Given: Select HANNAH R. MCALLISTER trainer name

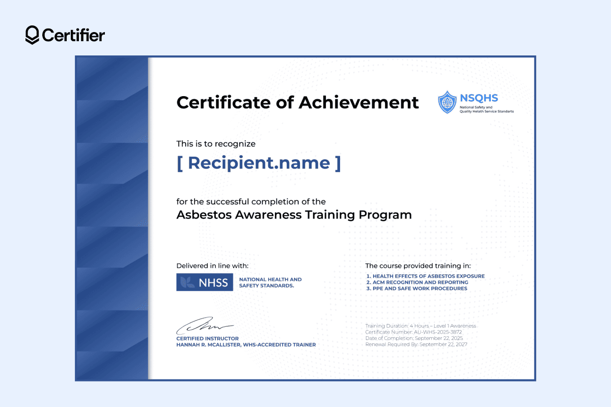Looking at the screenshot, I should pyautogui.click(x=246, y=344).
